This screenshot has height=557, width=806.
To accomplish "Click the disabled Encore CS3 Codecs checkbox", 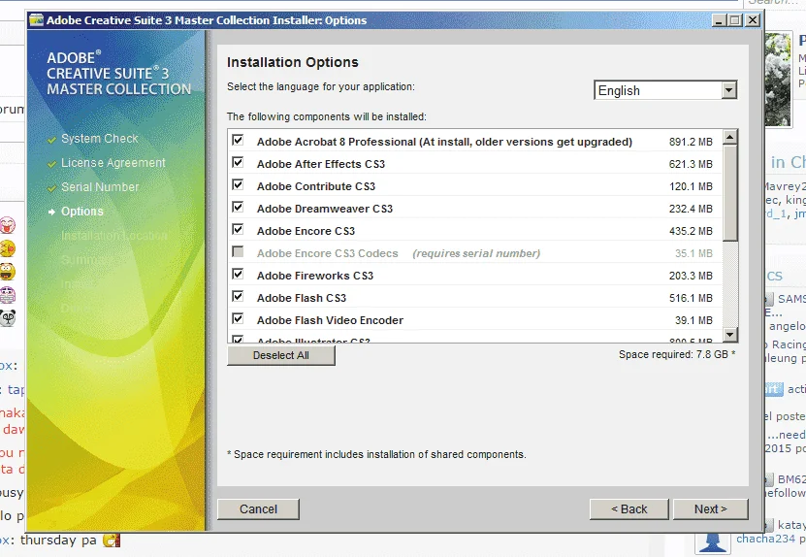I will (x=238, y=251).
